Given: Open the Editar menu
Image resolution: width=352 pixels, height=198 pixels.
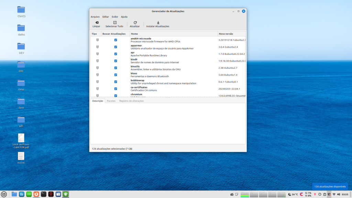Looking at the screenshot, I should (x=106, y=16).
